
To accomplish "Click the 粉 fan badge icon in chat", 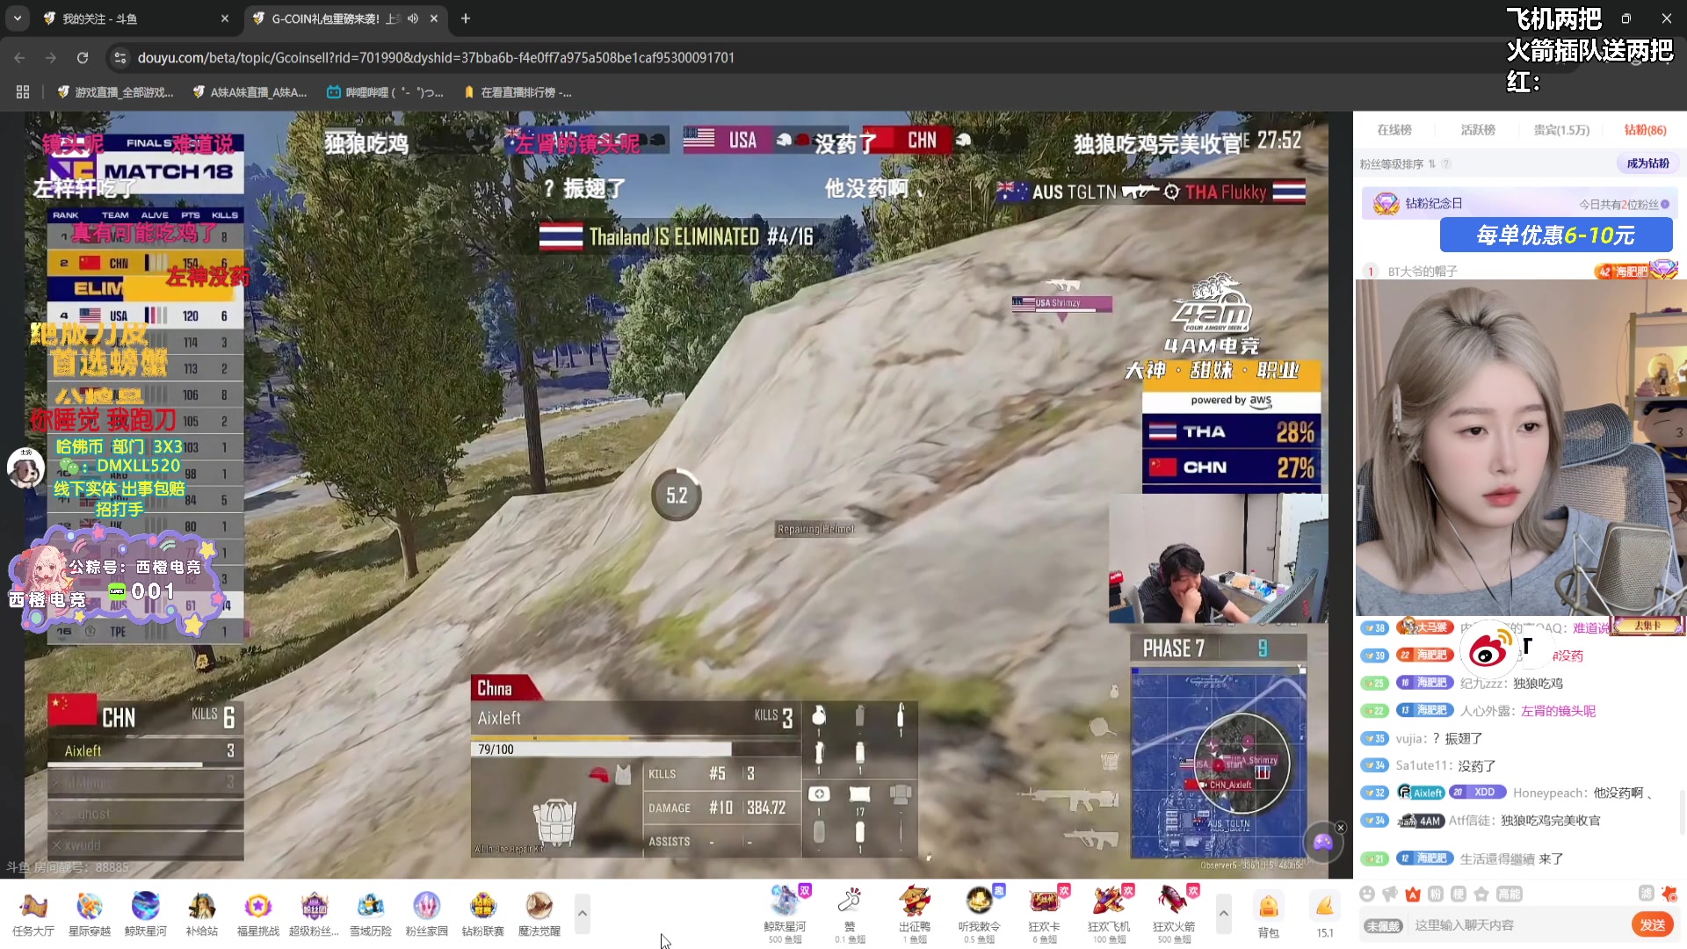I will [1435, 894].
